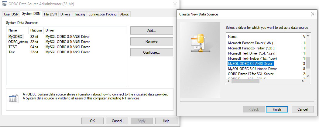Open the Drivers tab
Viewport: 319px width, 127px height.
click(x=65, y=14)
